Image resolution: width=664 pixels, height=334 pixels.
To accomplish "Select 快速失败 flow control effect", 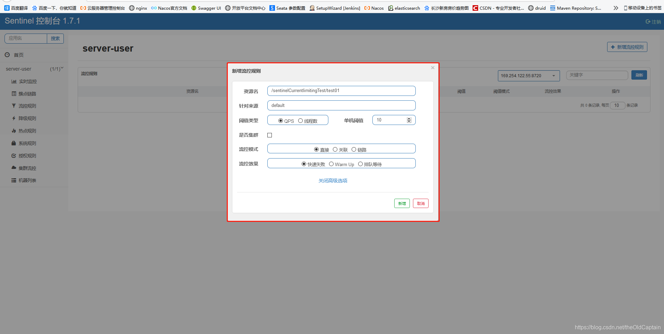I will coord(304,164).
